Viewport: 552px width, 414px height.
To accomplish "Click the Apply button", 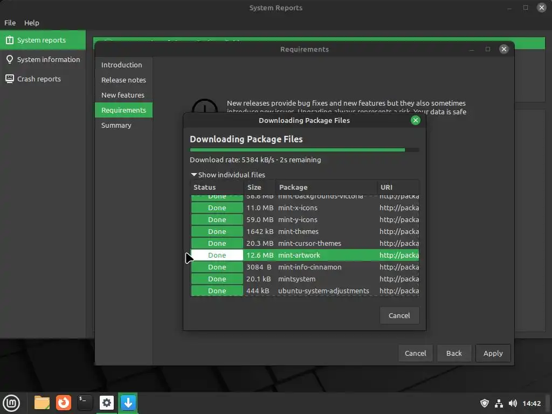I will pos(493,353).
